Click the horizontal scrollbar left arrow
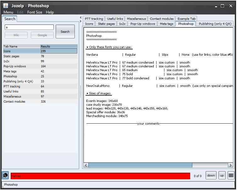The image size is (237, 190). 86,165
